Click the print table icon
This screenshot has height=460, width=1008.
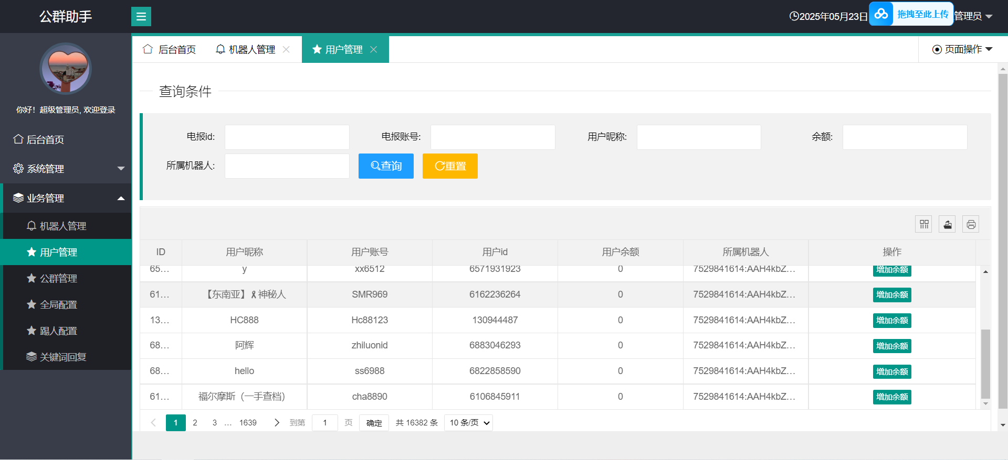pos(971,224)
